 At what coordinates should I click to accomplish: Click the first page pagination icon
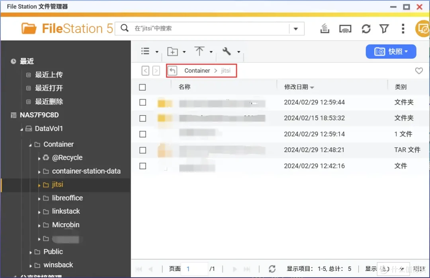[139, 269]
